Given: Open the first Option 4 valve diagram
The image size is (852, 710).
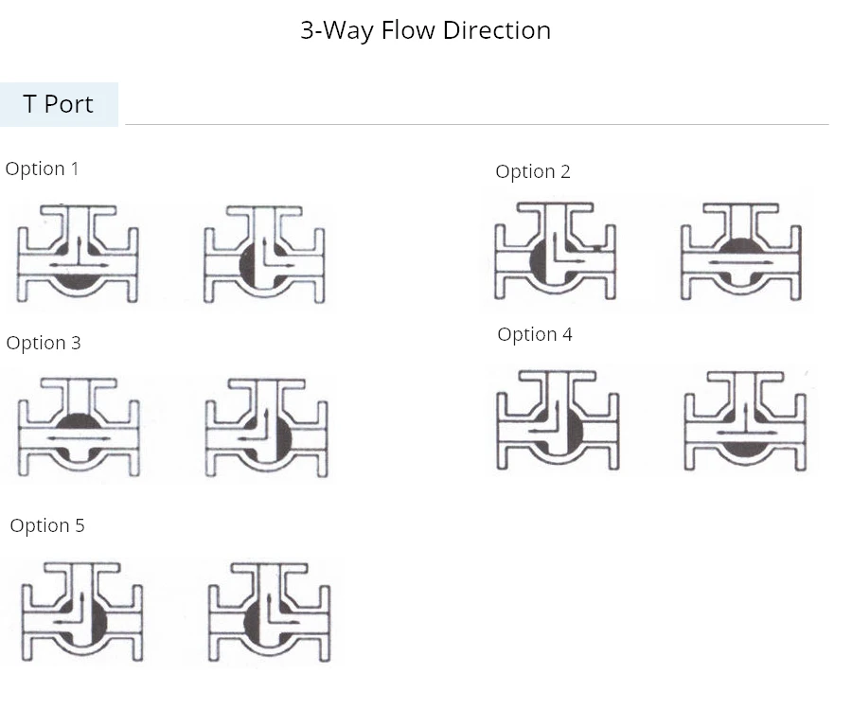Looking at the screenshot, I should point(558,420).
